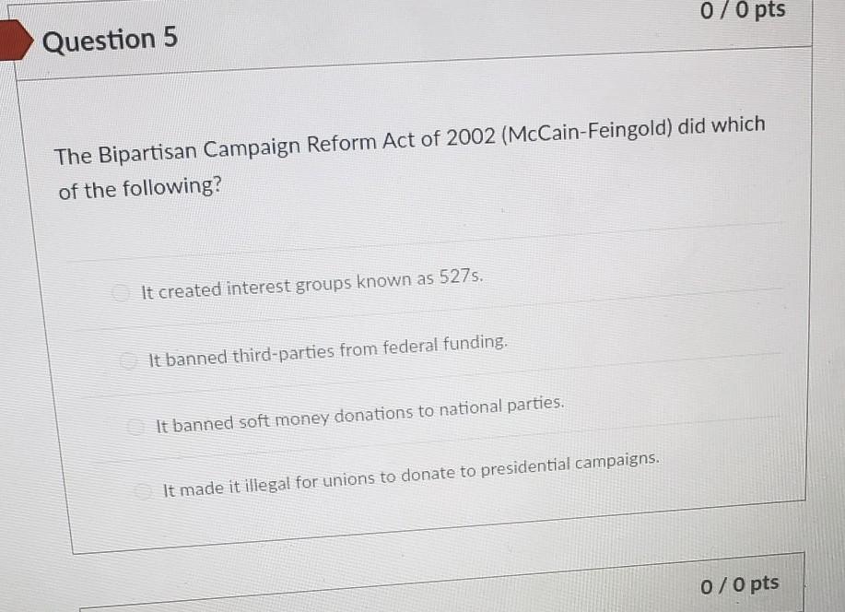Click the top "0 / 0 pts" score label

pos(743,11)
